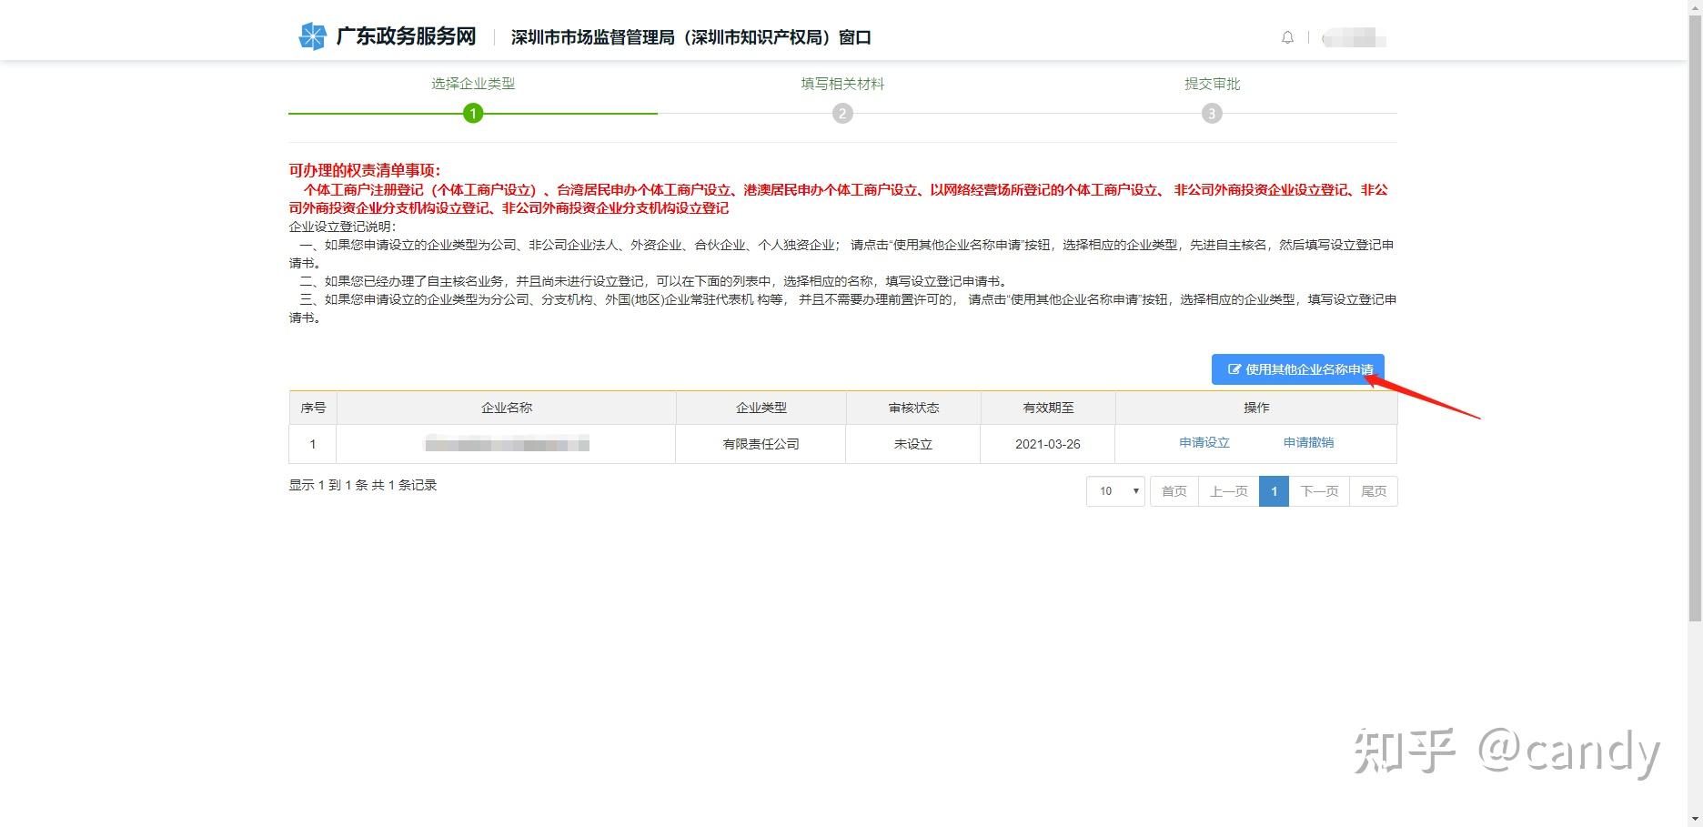Click 使用其他企业名称申请 button

[1298, 369]
